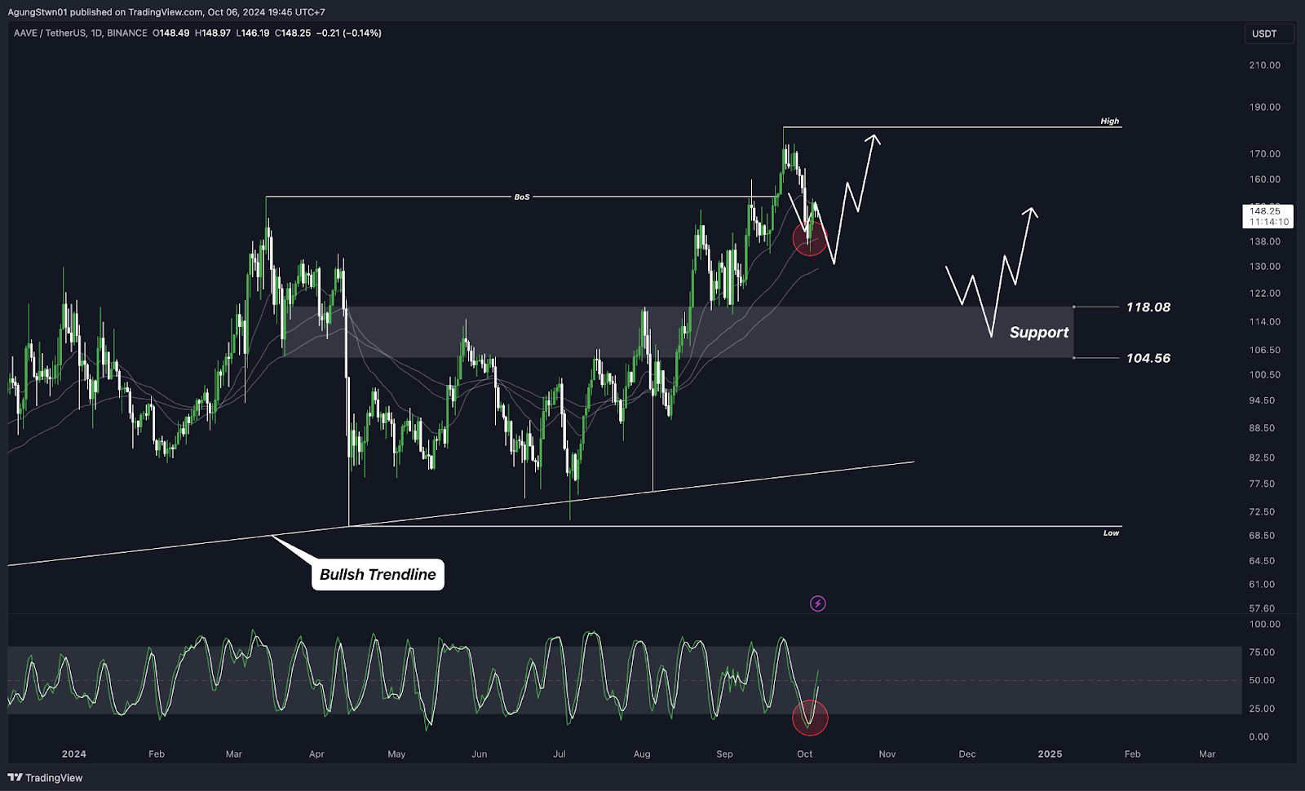Click the AgungStwn01 publisher attribution text
Viewport: 1305px width, 791px height.
[x=166, y=12]
